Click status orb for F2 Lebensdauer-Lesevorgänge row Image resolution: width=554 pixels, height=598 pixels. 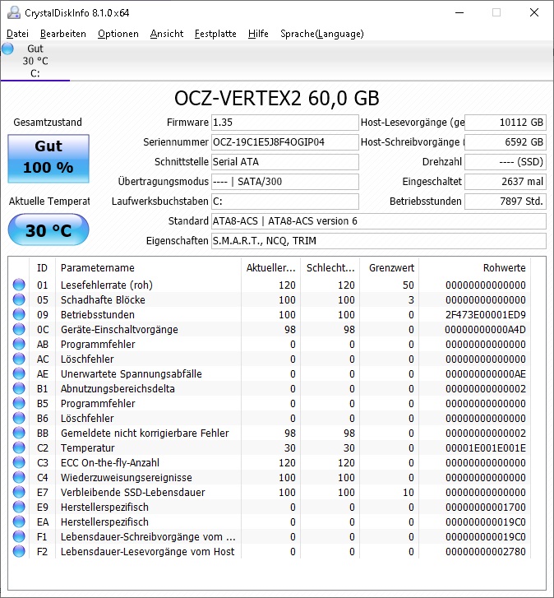19,551
